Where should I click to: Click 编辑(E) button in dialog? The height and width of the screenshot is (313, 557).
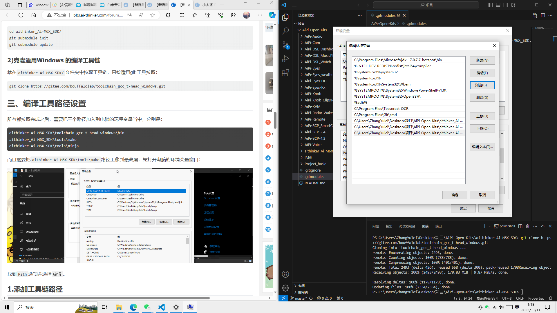click(x=482, y=73)
